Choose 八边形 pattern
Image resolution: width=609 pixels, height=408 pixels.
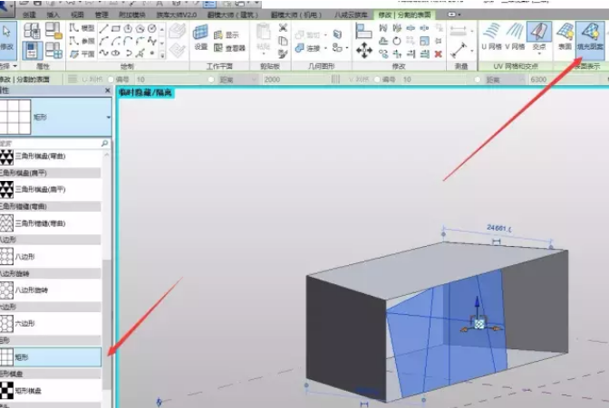pos(51,256)
